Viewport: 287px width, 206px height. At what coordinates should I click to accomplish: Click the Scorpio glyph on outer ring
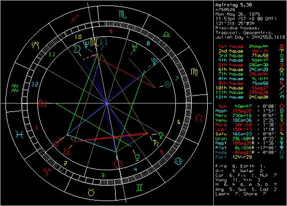123,14
